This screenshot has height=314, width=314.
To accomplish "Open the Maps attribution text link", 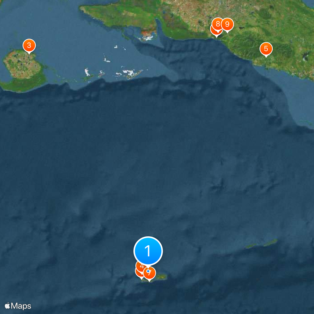I will click(x=21, y=306).
